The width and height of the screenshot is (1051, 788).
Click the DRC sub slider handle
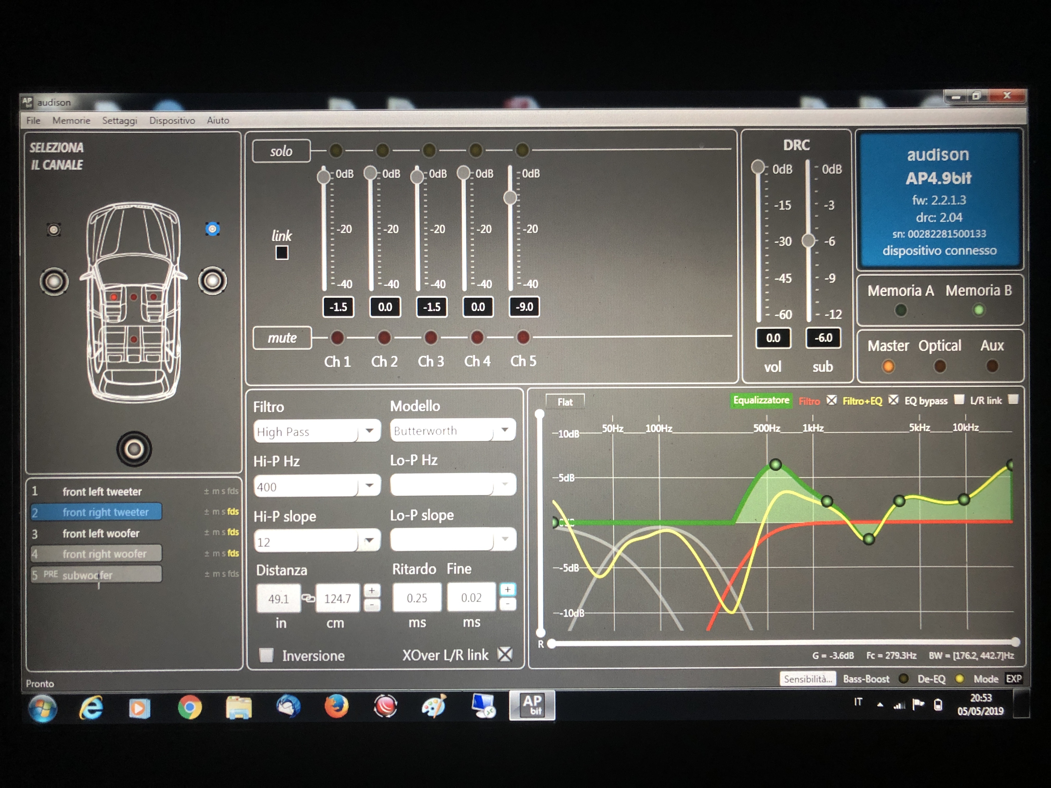(x=808, y=240)
